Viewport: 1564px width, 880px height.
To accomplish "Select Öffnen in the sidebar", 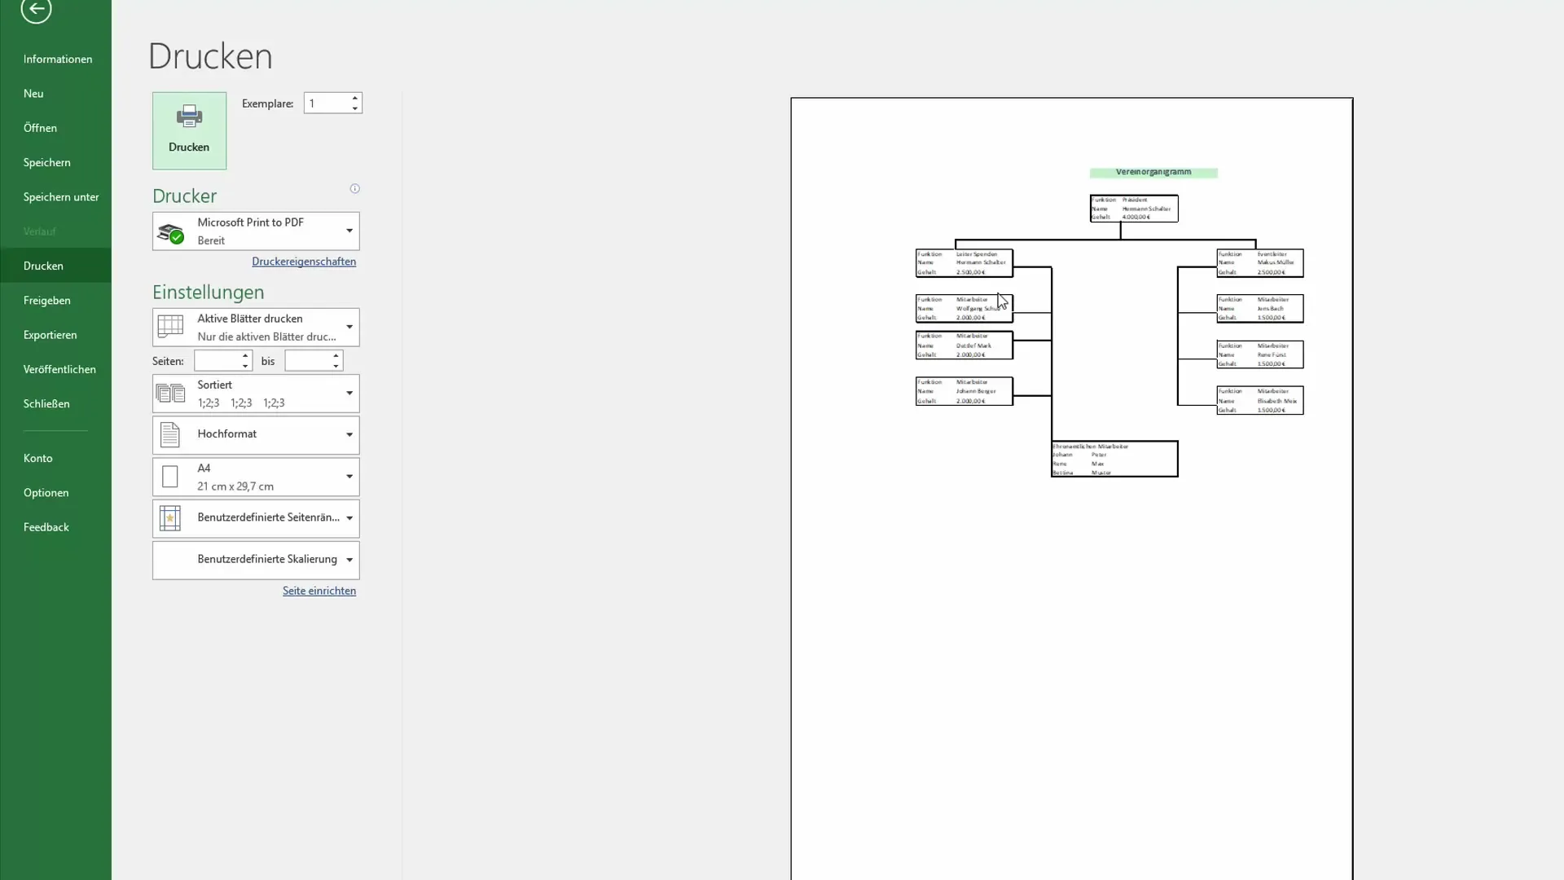I will (x=55, y=128).
